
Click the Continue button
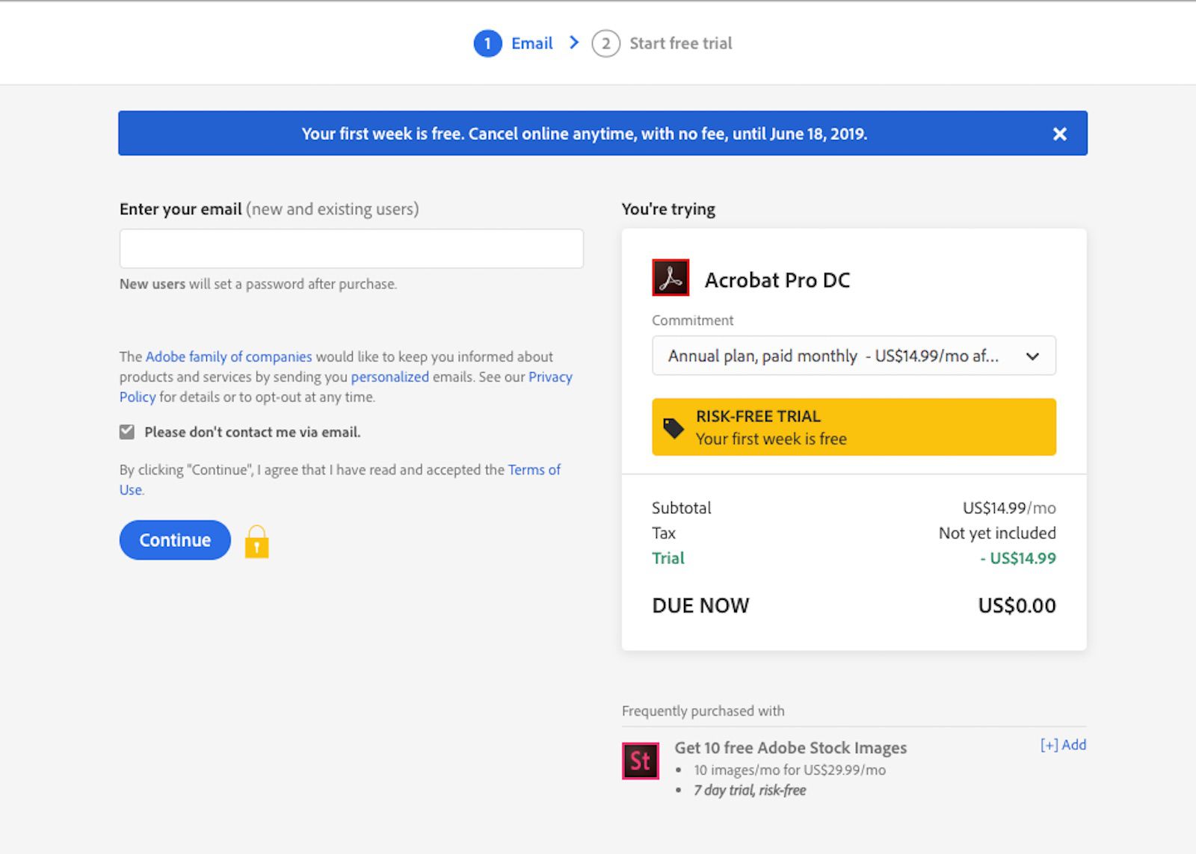click(x=175, y=539)
